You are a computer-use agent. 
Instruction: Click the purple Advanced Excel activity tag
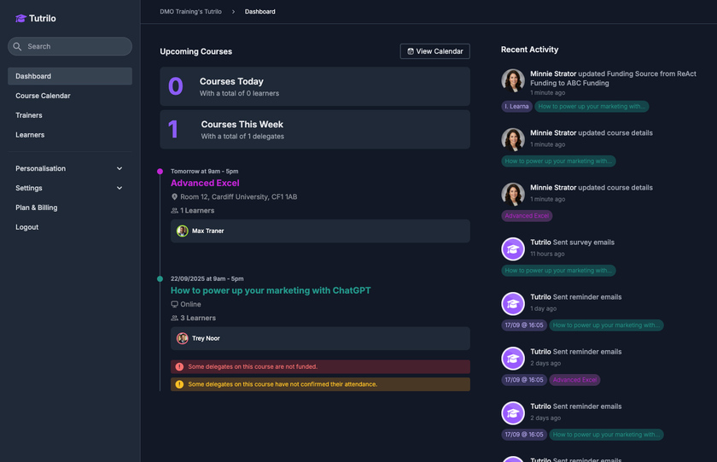[527, 216]
